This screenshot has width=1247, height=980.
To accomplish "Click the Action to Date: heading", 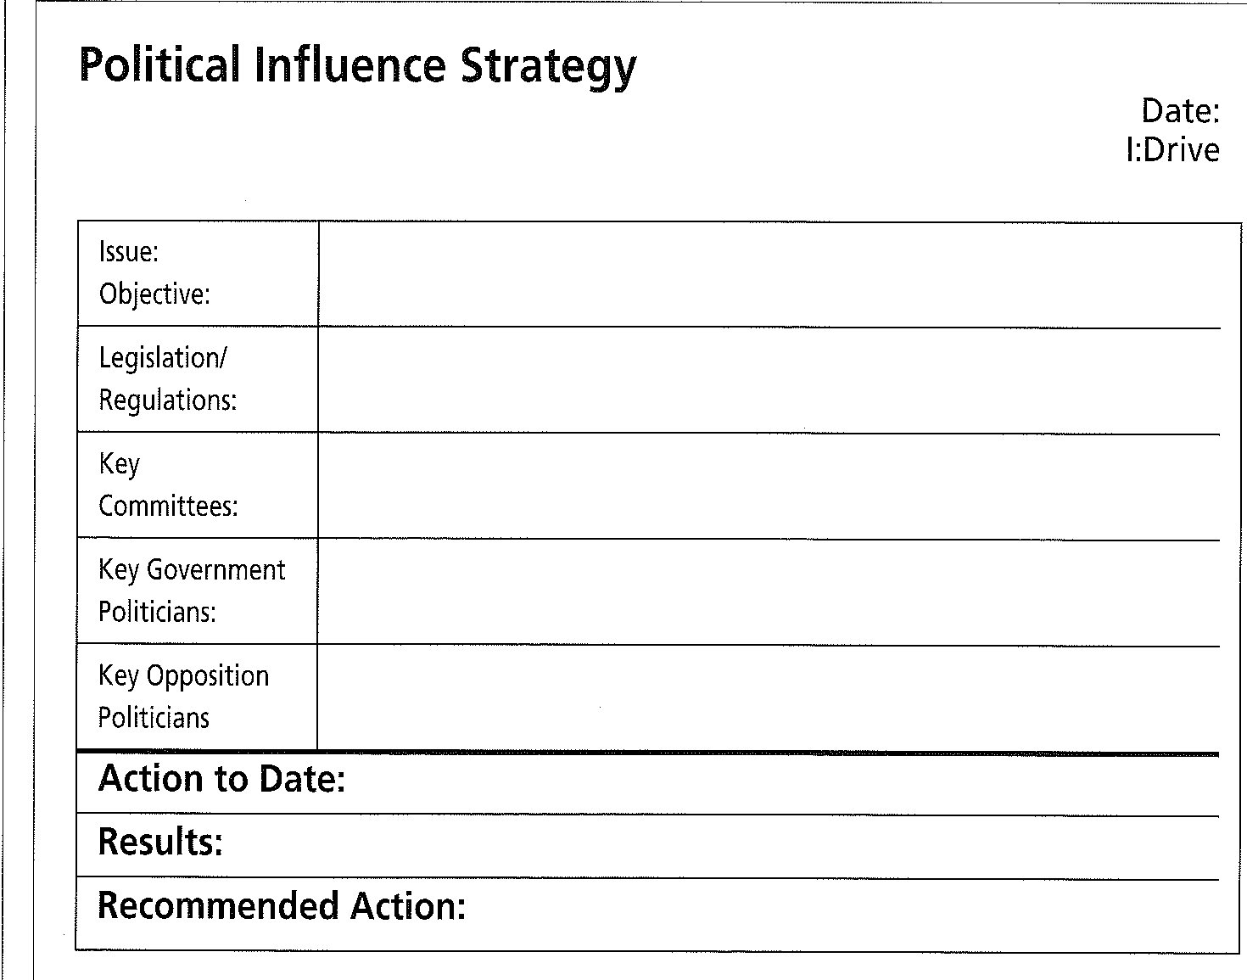I will pos(222,779).
